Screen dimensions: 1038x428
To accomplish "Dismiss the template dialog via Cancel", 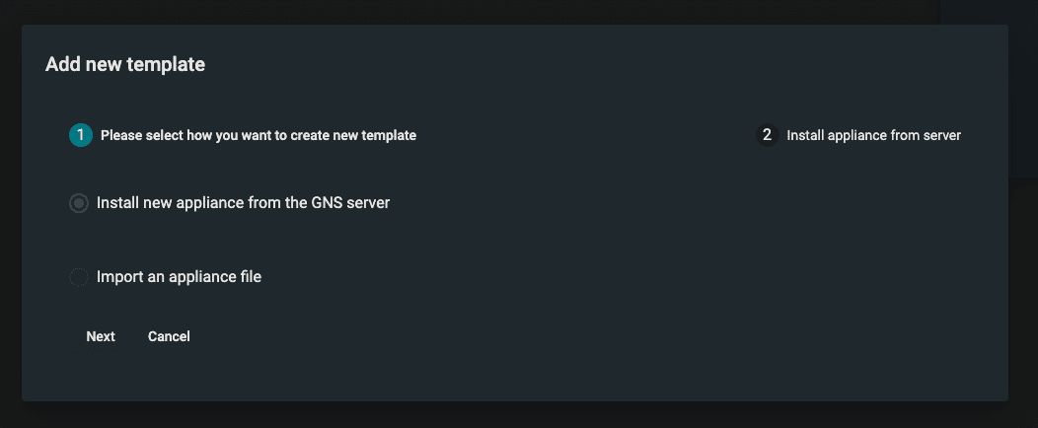I will [x=169, y=336].
